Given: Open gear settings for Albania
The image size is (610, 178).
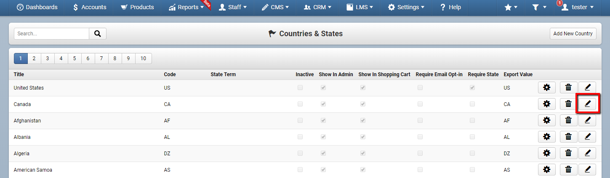Looking at the screenshot, I should 546,137.
